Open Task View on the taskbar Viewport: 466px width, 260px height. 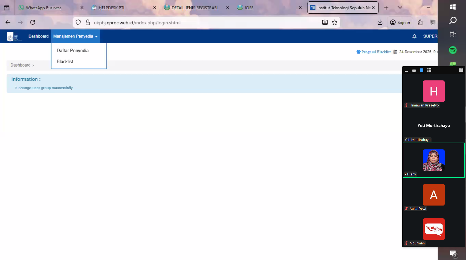pos(453,34)
